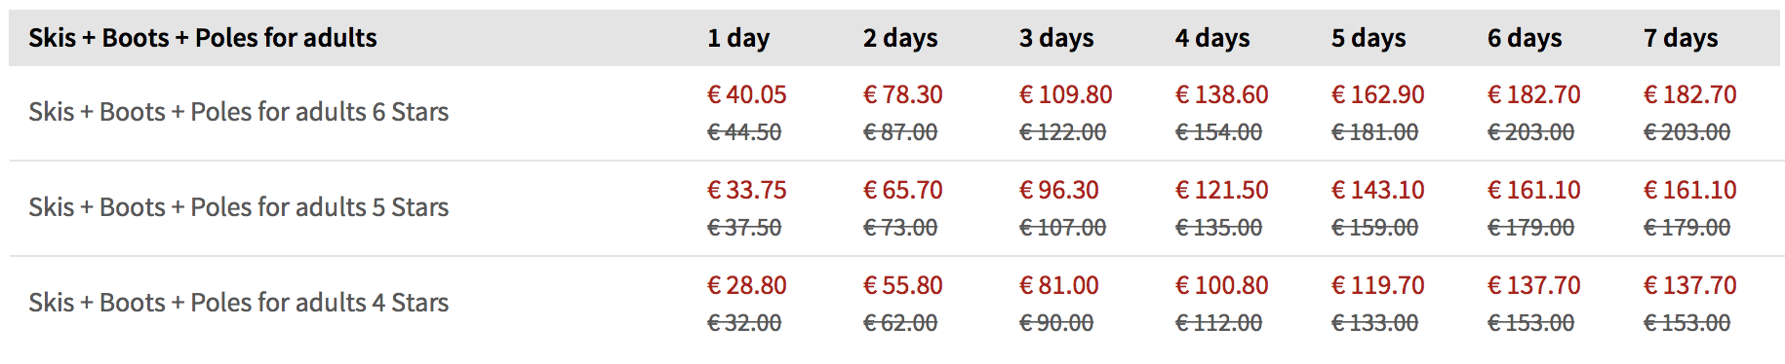Pick the € 100.80 four-day 4 Stars price
1785x364 pixels.
coord(1222,285)
